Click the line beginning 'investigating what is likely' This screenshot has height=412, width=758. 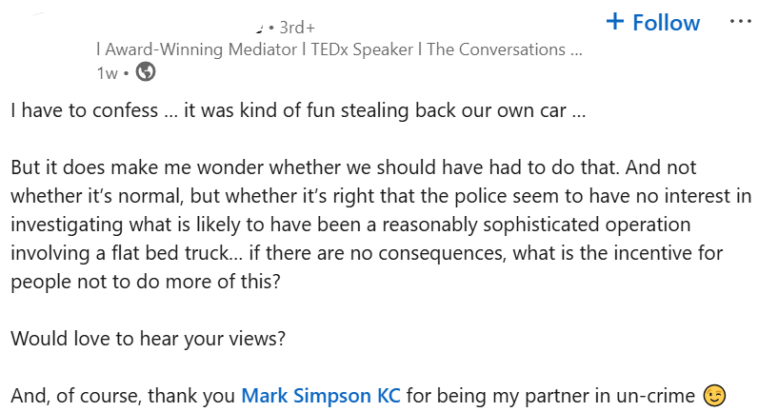[350, 225]
